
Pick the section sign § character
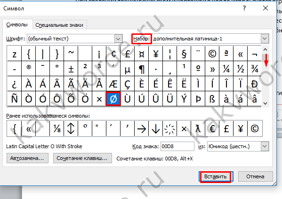(x=184, y=54)
